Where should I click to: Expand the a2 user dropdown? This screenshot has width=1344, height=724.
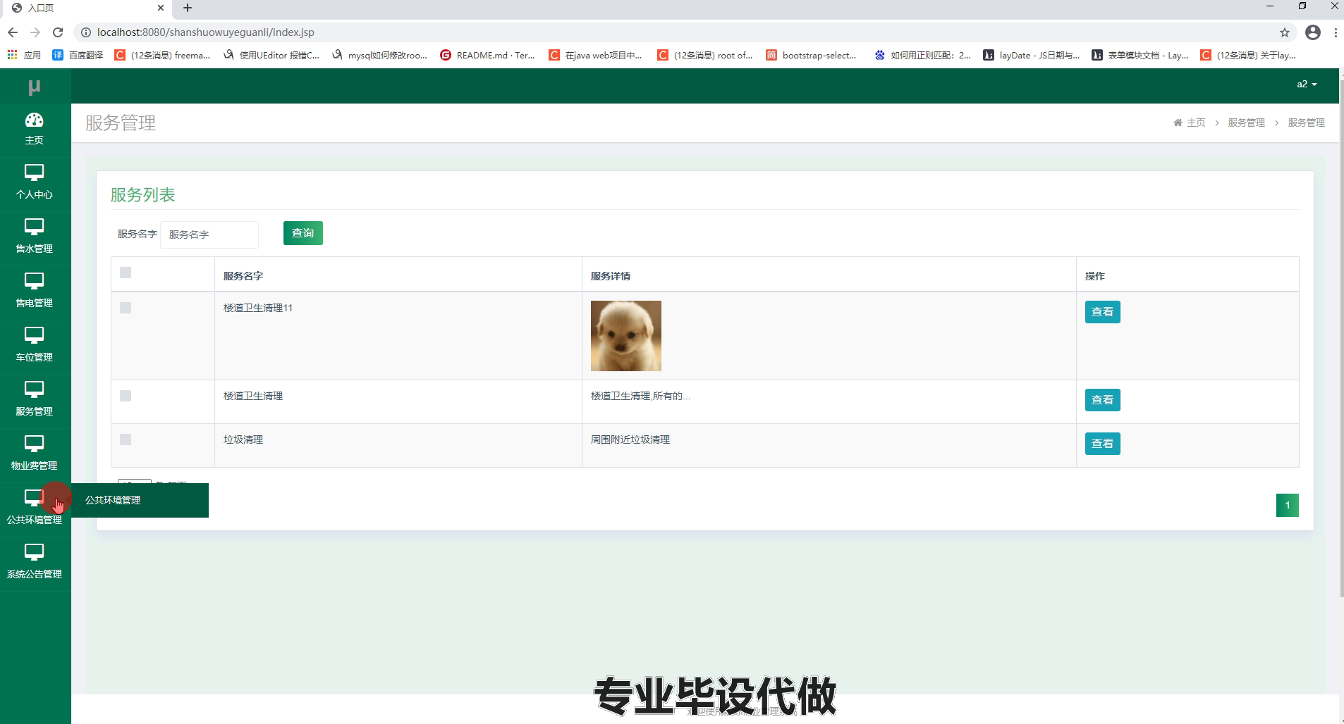click(1307, 84)
